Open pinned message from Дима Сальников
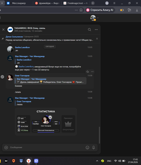 tap(49, 38)
